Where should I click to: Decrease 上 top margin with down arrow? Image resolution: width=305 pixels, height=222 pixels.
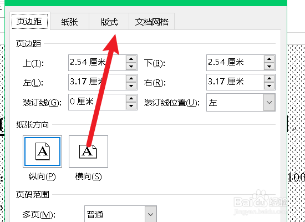pos(131,67)
